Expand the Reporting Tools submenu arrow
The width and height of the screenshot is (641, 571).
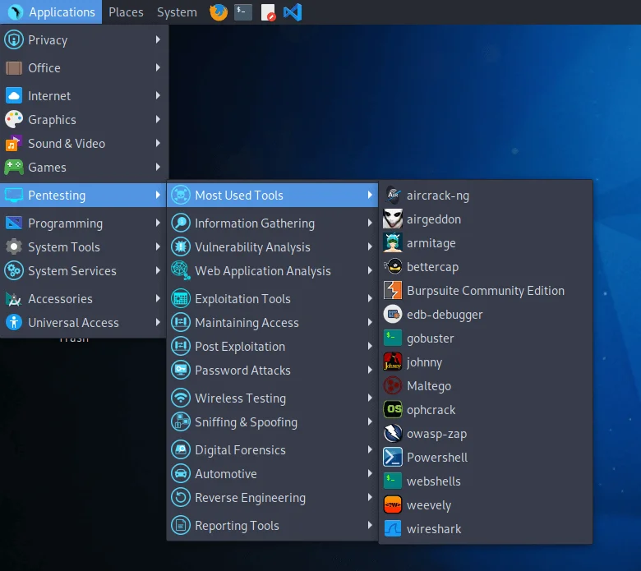[x=370, y=525]
